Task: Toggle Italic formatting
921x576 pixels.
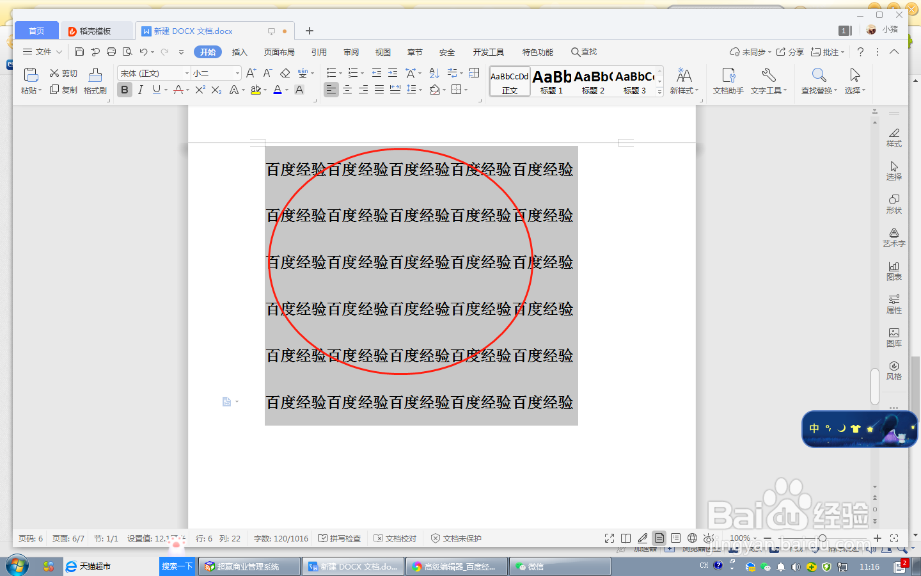Action: (141, 90)
